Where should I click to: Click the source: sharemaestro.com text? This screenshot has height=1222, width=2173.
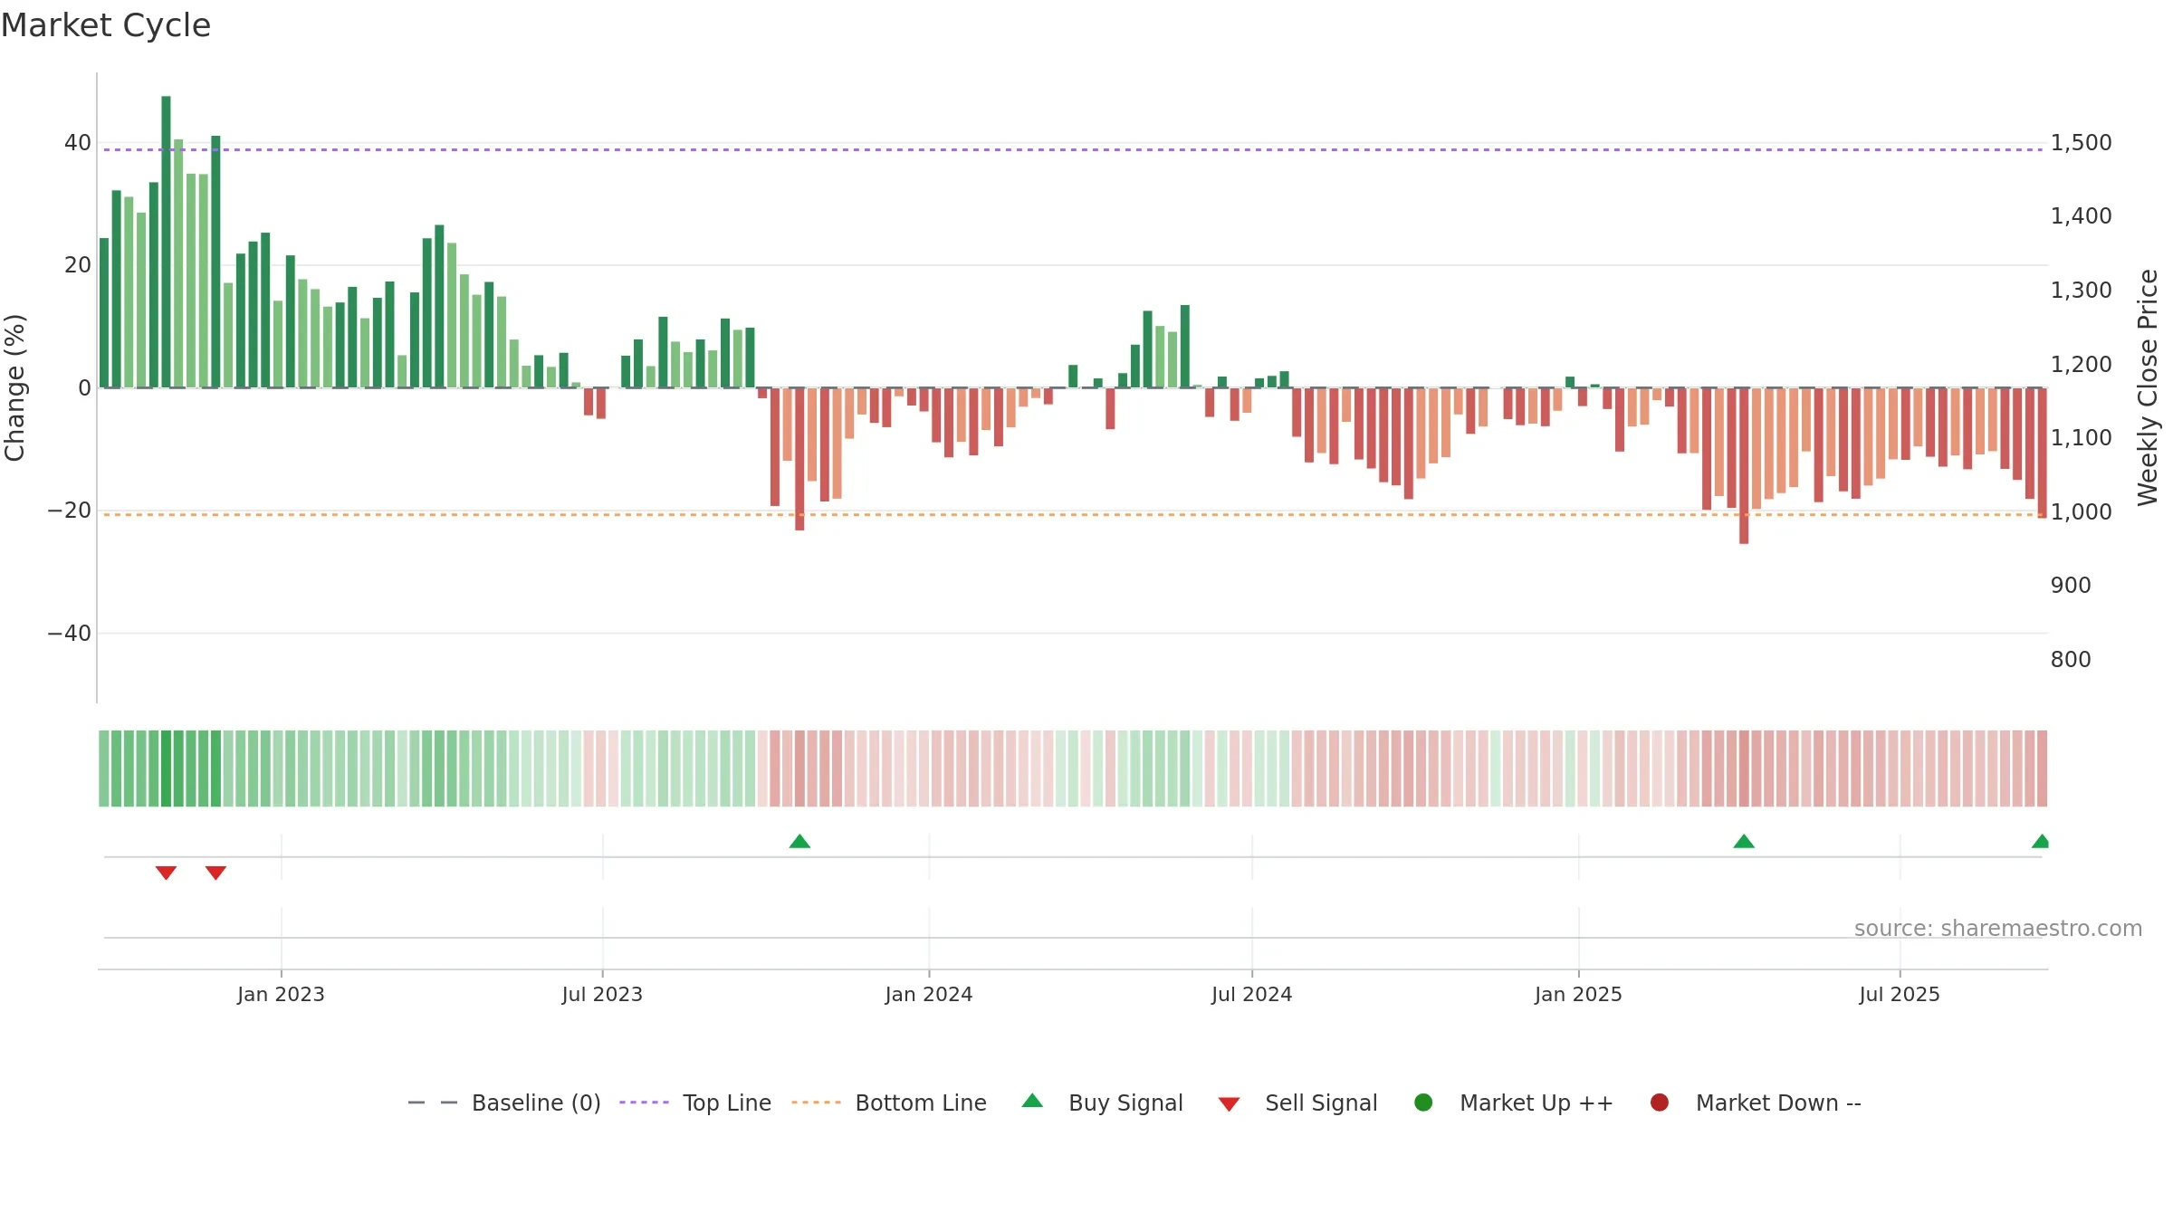click(x=1998, y=929)
